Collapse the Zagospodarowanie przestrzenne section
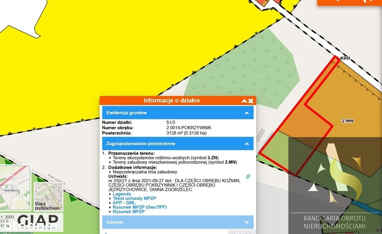This screenshot has height=234, width=382. (x=246, y=143)
